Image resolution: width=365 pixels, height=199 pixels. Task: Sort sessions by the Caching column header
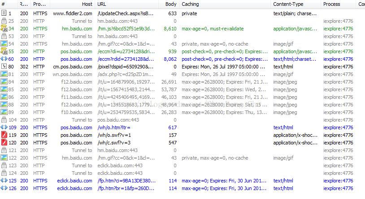pos(225,4)
